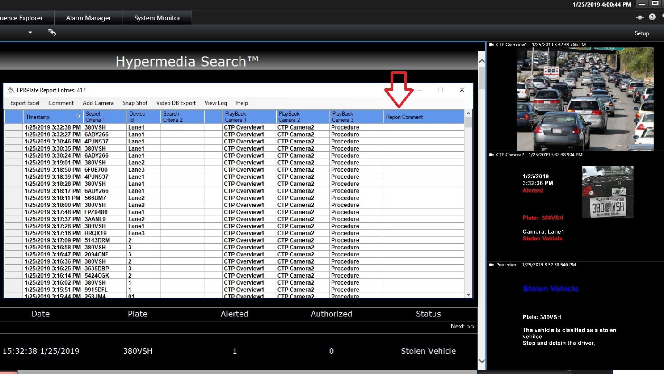664x374 pixels.
Task: Select plate 6ADY266 in the 3:32:27 PM row
Action: click(x=96, y=134)
